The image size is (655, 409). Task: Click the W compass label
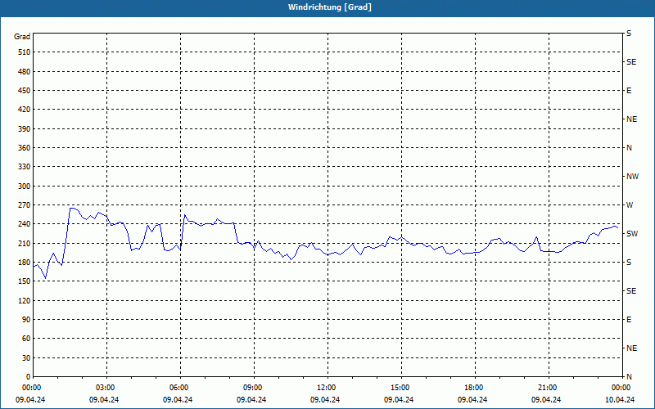(630, 205)
